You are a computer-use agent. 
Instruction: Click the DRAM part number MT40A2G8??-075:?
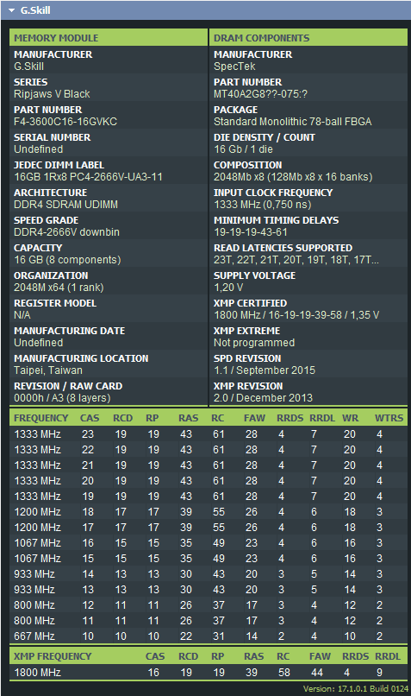[260, 94]
